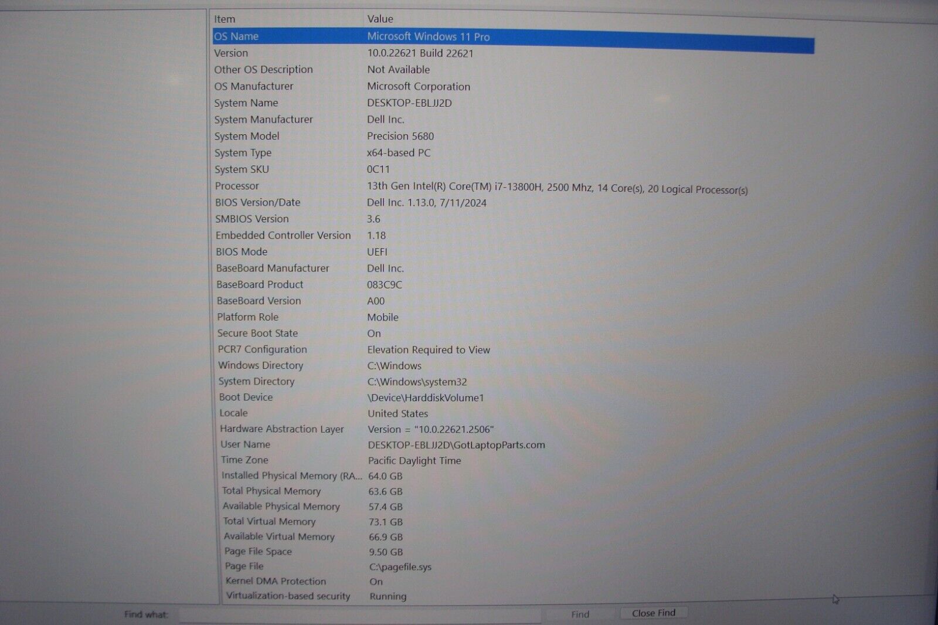Viewport: 938px width, 625px height.
Task: Select the Windows Directory row
Action: point(514,365)
